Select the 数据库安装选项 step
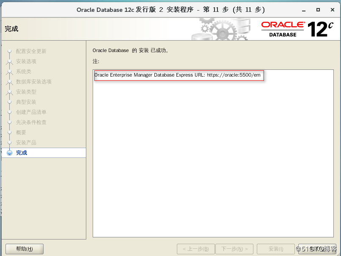Image resolution: width=341 pixels, height=256 pixels. 34,82
